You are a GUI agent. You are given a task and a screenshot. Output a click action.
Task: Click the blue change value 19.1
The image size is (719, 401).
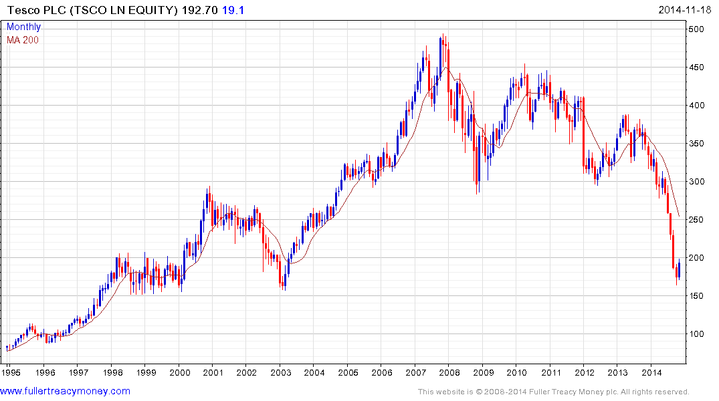[x=233, y=10]
